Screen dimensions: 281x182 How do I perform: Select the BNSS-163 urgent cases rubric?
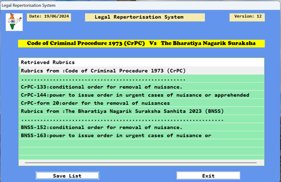click(x=141, y=135)
